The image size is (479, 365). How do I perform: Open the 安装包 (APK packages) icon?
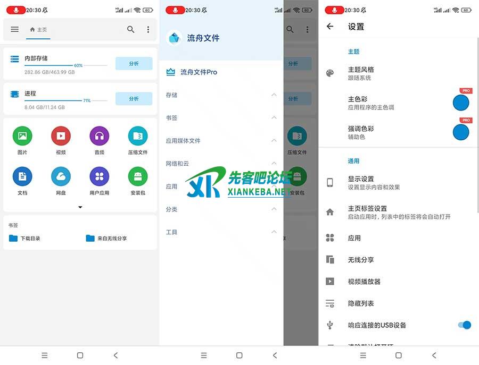(138, 176)
